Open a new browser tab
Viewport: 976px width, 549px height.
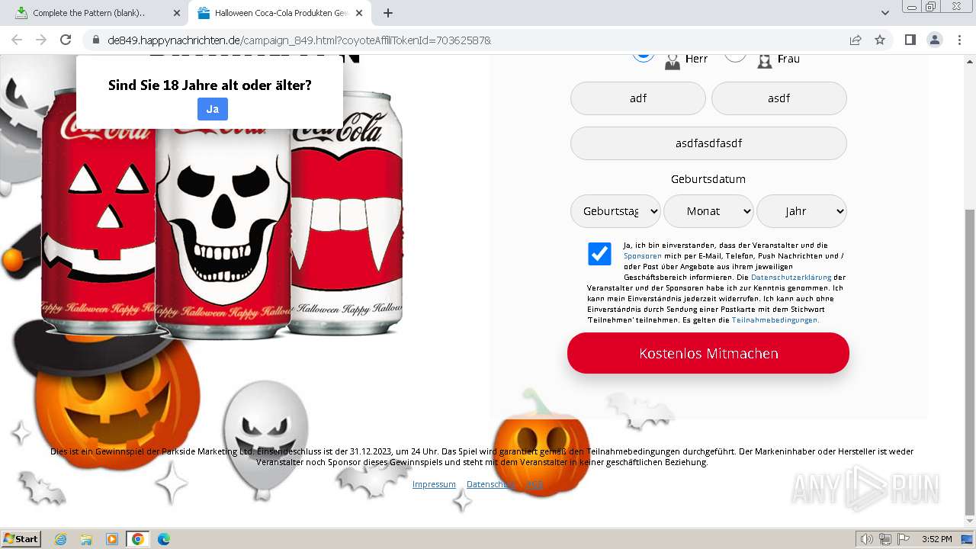point(388,13)
